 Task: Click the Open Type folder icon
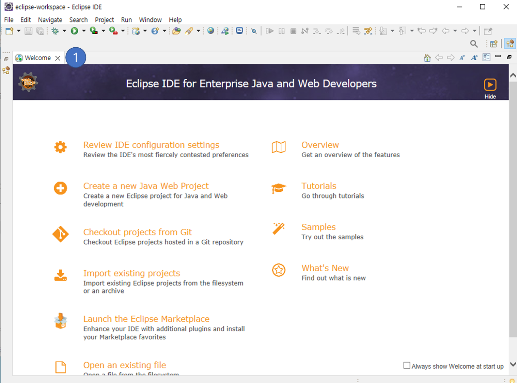pos(176,31)
